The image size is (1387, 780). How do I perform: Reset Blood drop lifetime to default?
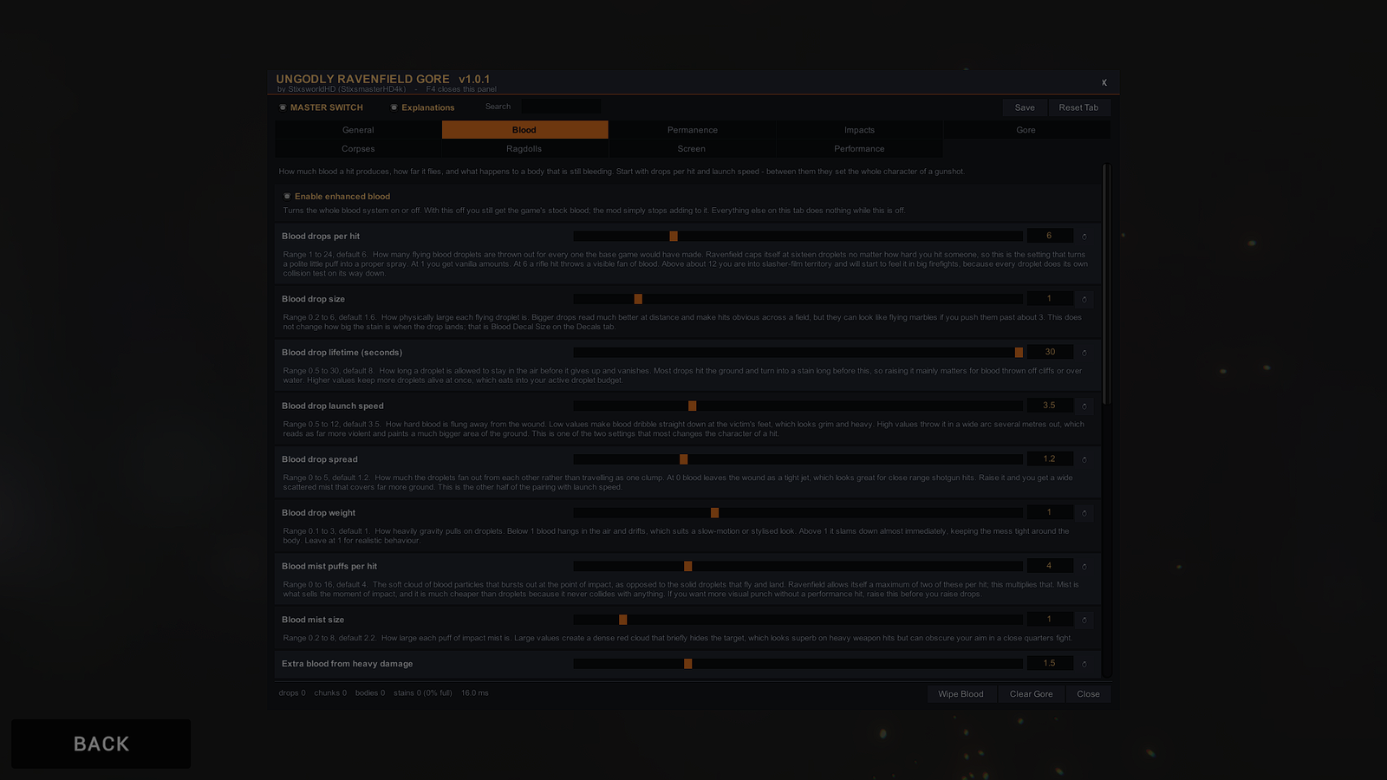point(1084,353)
